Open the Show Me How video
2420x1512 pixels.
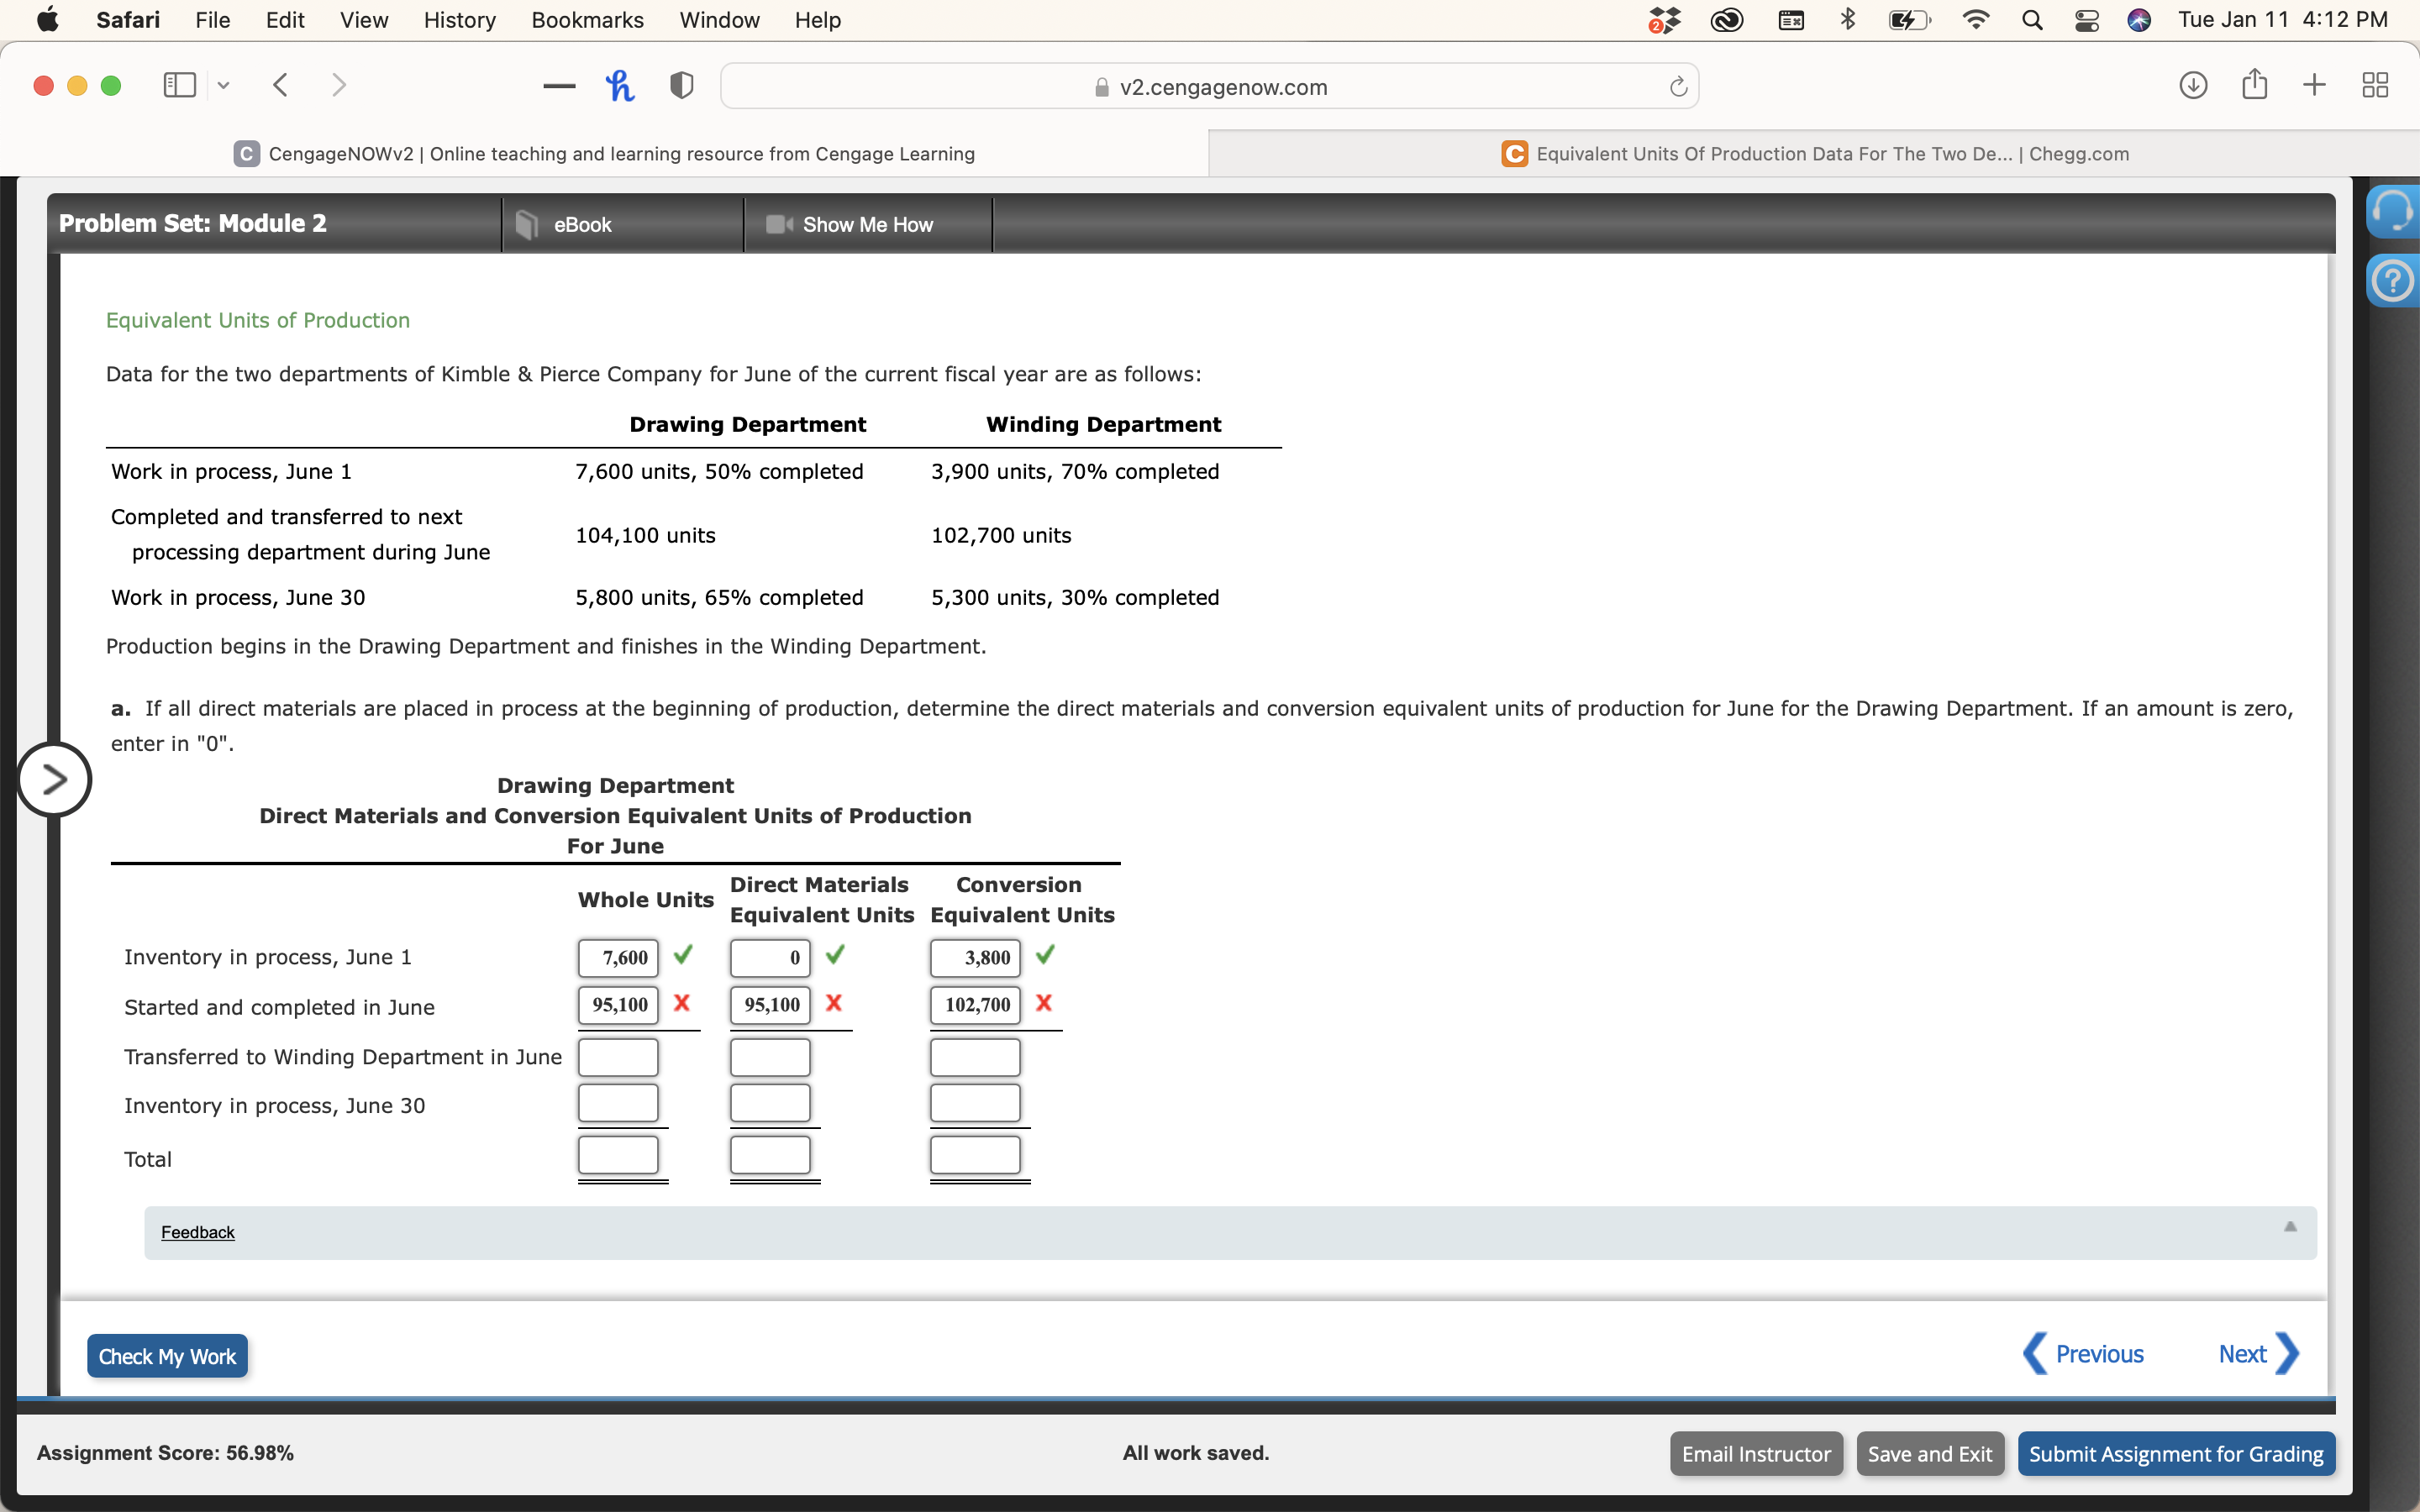coord(866,224)
